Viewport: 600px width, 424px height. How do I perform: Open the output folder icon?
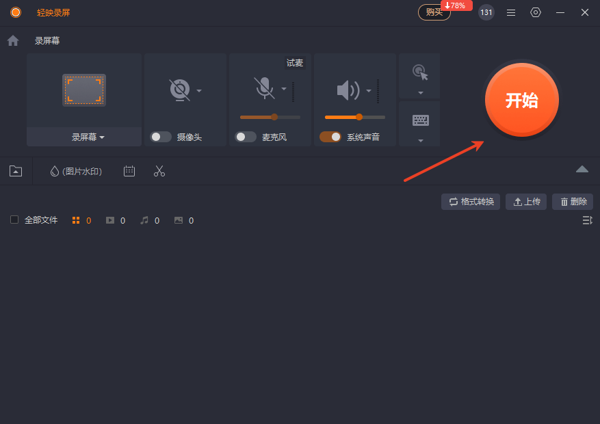[16, 171]
